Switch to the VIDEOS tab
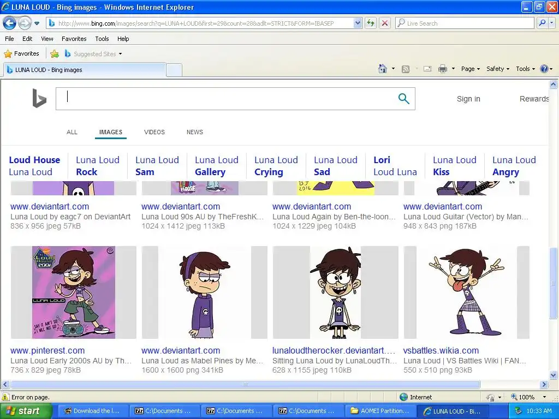This screenshot has height=419, width=559. [154, 132]
